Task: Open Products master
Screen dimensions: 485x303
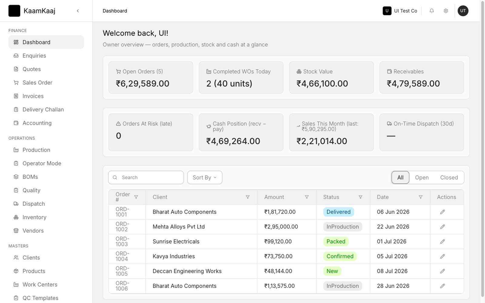Action: [x=46, y=271]
